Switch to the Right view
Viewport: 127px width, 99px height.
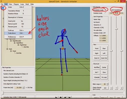coord(97,53)
